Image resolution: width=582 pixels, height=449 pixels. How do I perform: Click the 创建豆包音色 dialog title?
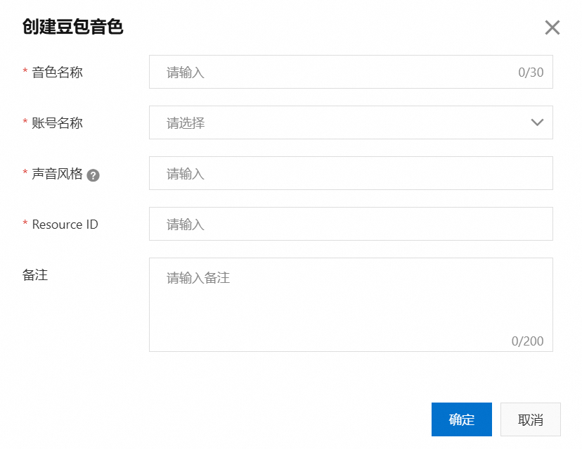coord(73,27)
